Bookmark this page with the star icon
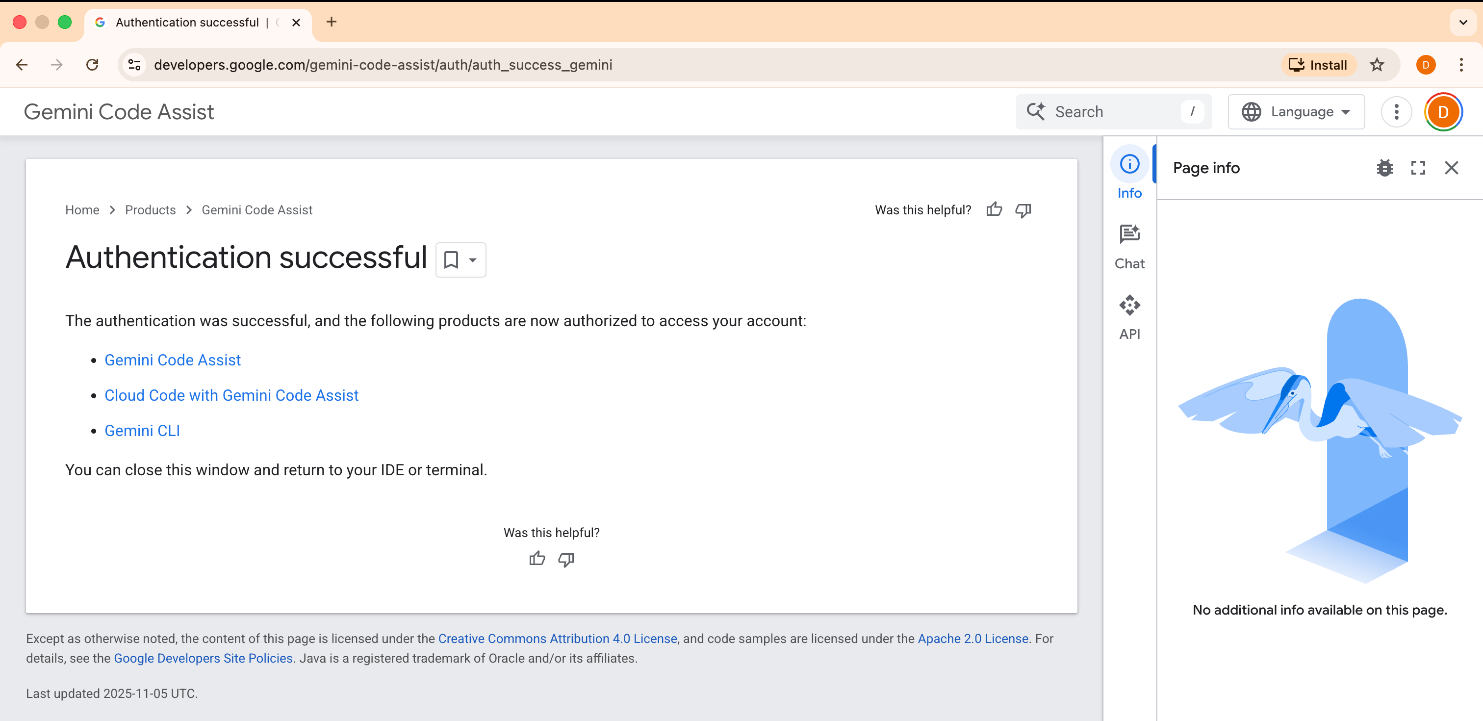The height and width of the screenshot is (721, 1483). coord(1377,65)
